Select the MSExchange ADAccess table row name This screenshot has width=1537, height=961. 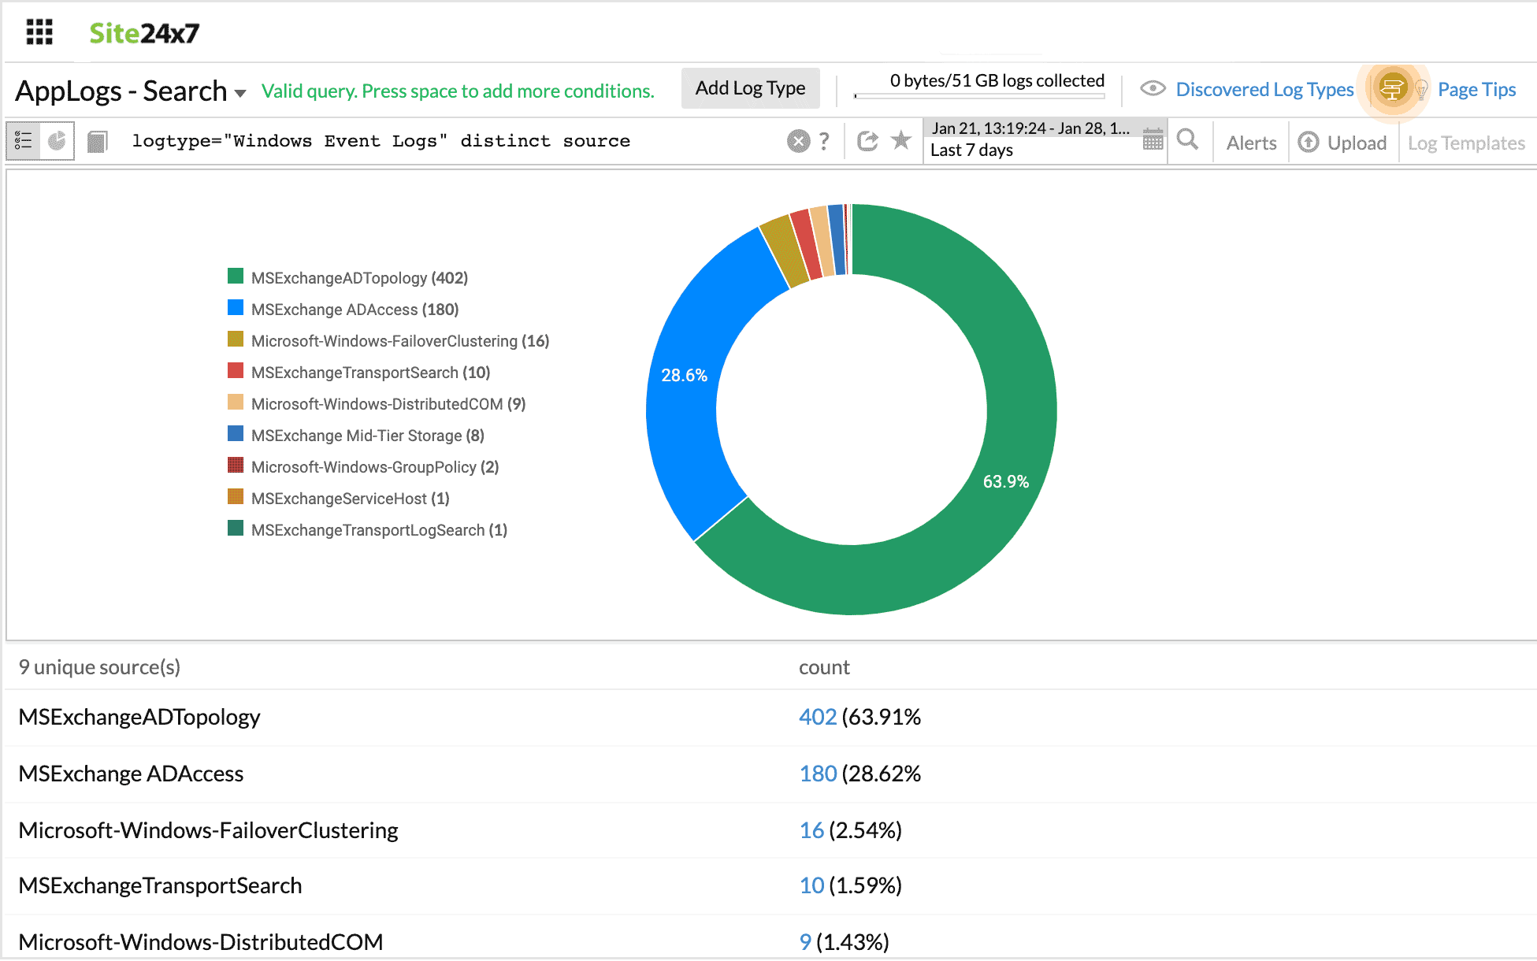point(131,774)
